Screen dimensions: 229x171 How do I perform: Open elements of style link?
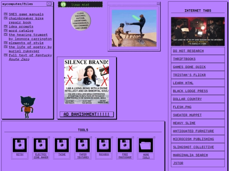(x=26, y=43)
